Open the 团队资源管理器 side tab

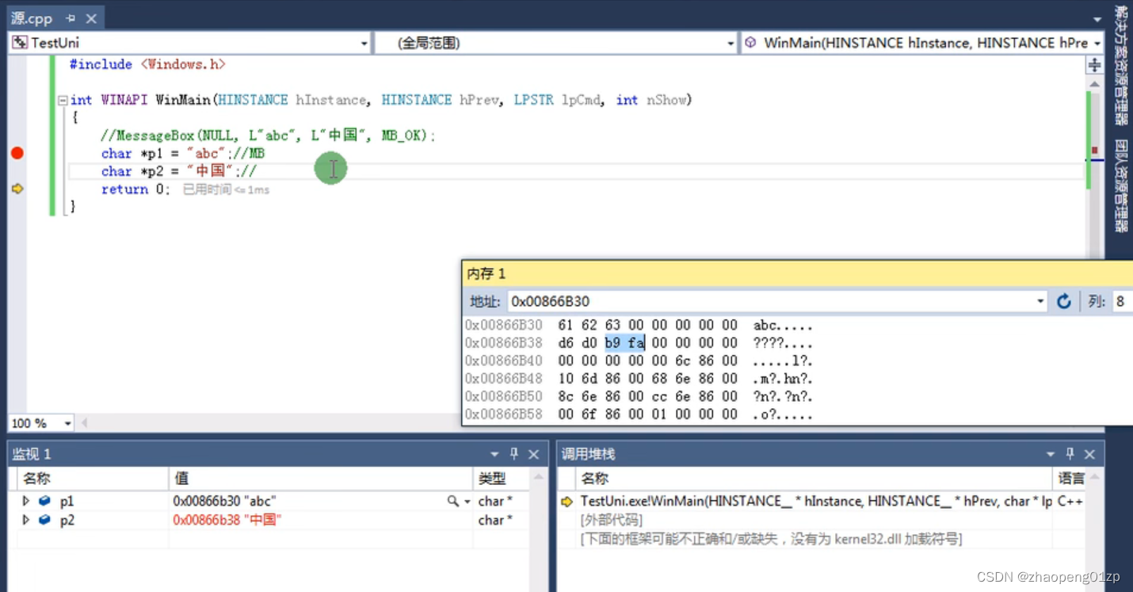pos(1121,185)
